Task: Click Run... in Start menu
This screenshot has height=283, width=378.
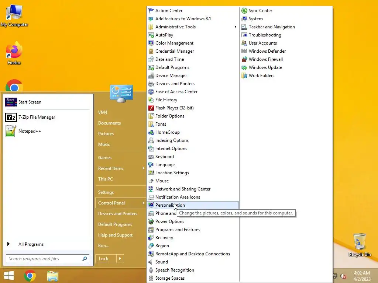Action: 104,246
